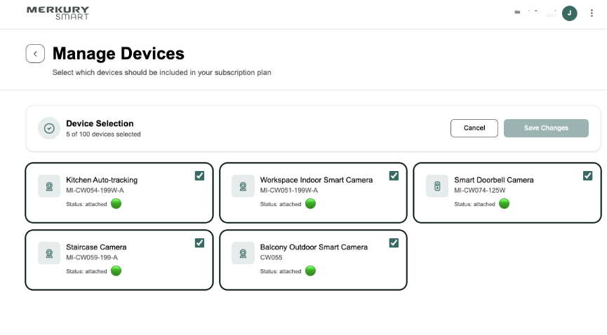Uncheck the Kitchen Auto-tracking checkbox
The width and height of the screenshot is (607, 335).
coord(199,176)
